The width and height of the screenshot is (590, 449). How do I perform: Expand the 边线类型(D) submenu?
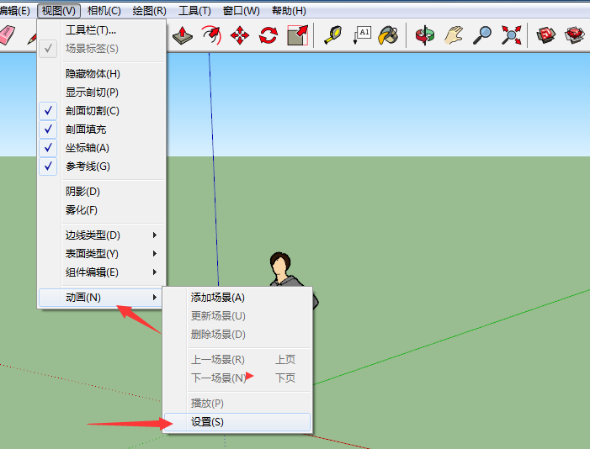[102, 235]
